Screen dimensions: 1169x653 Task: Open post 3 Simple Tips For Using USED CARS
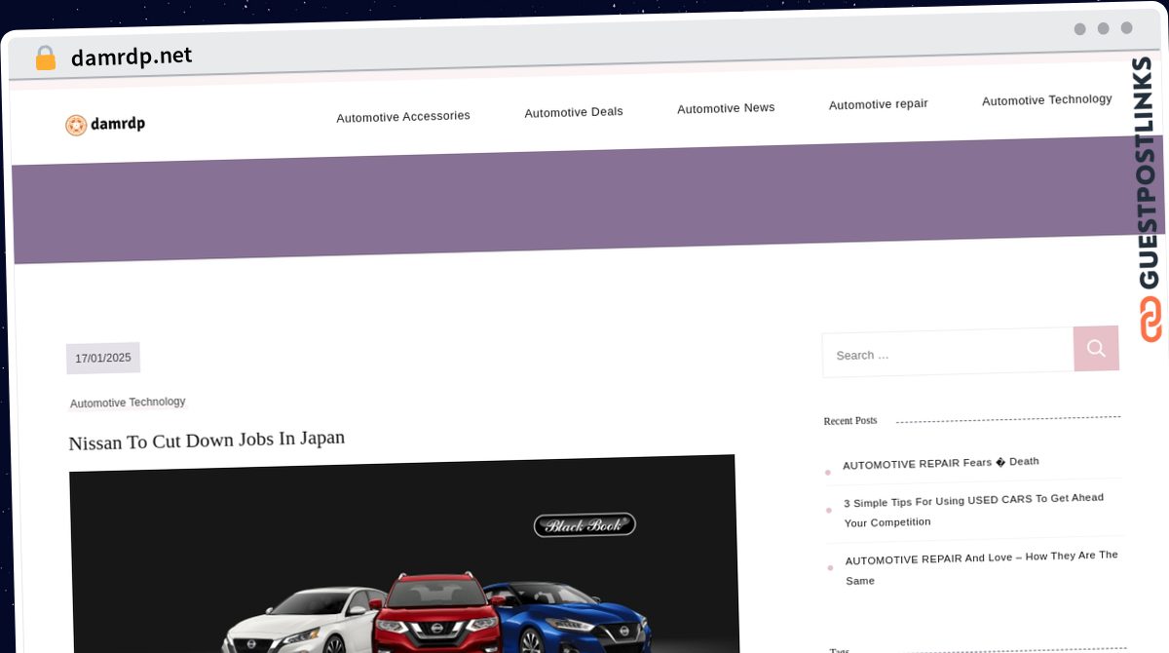[x=973, y=510]
